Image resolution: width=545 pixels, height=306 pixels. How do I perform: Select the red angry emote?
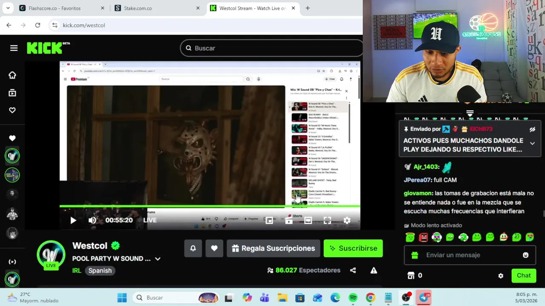click(x=423, y=237)
